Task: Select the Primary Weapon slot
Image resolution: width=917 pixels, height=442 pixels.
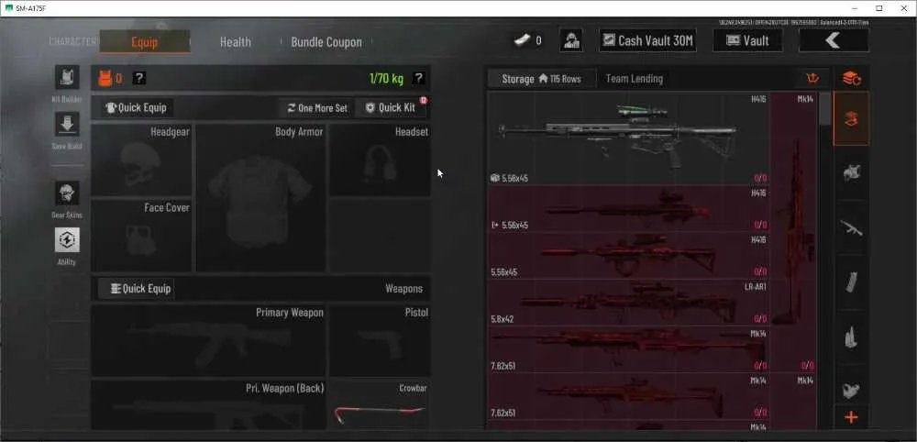Action: tap(208, 340)
